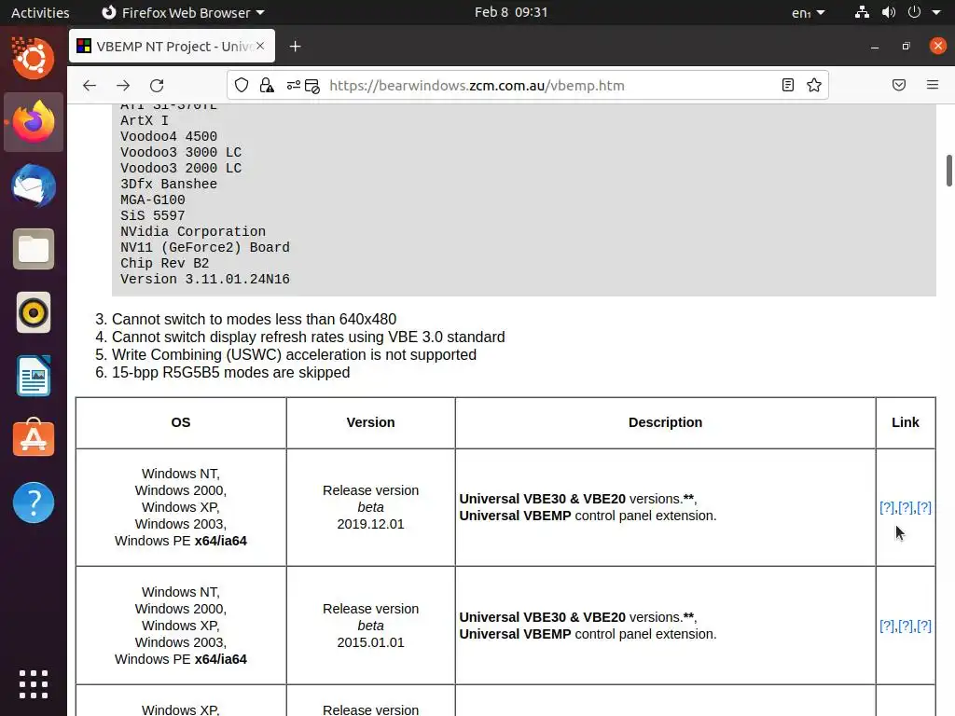This screenshot has height=716, width=955.
Task: Launch Firefox from the dock
Action: [34, 122]
